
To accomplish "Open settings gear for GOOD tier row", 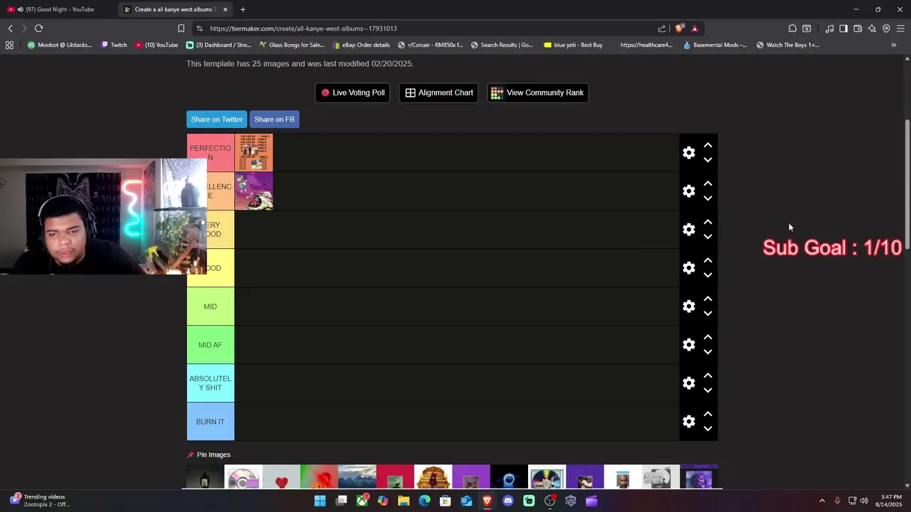I will coord(689,268).
